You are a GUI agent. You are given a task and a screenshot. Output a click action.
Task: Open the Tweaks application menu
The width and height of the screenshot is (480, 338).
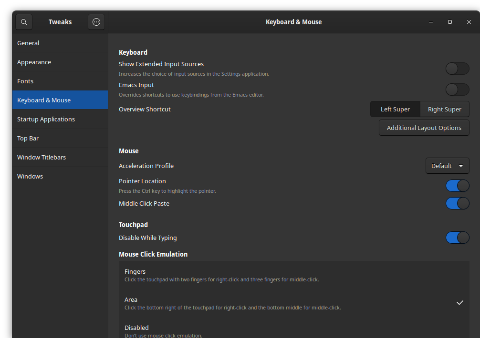click(96, 21)
